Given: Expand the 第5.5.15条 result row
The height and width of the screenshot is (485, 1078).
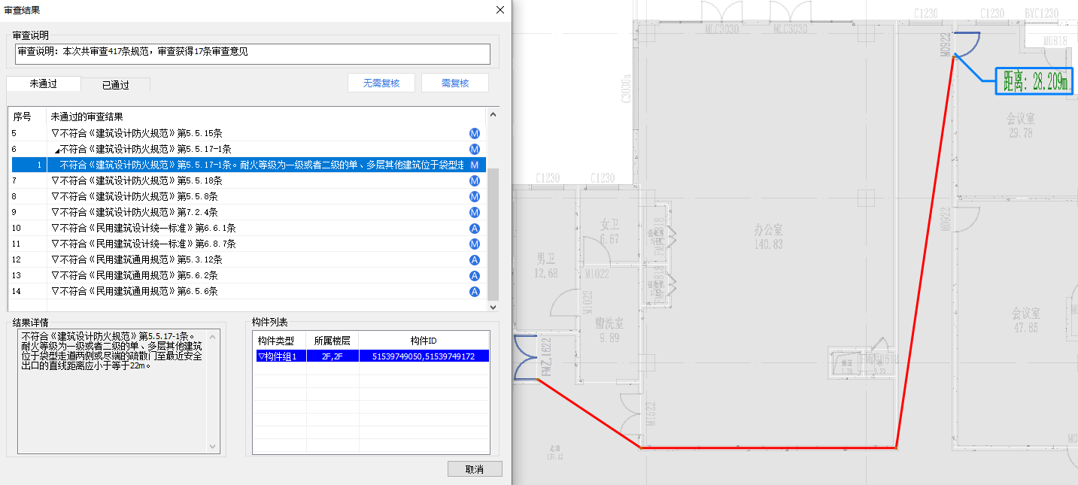Looking at the screenshot, I should point(55,133).
